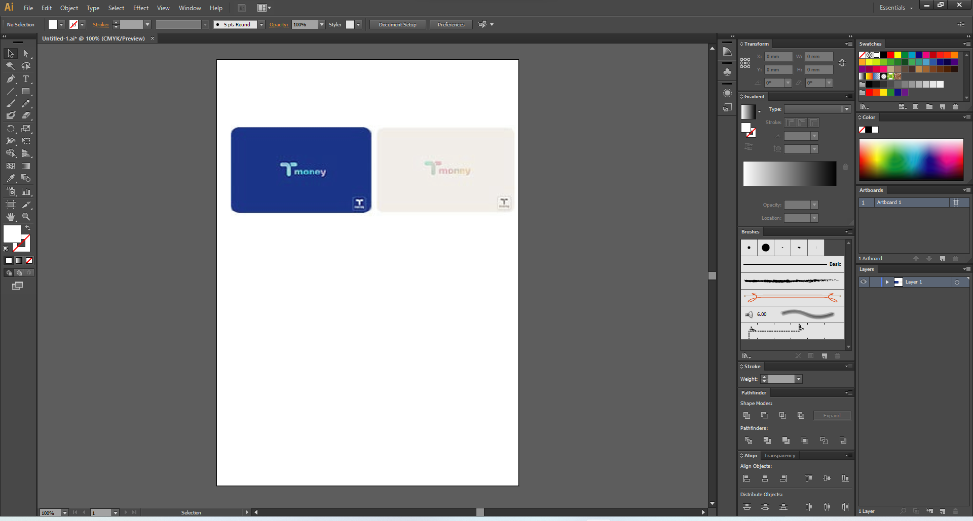The image size is (973, 521).
Task: Select the Blob Brush tool
Action: pos(11,115)
